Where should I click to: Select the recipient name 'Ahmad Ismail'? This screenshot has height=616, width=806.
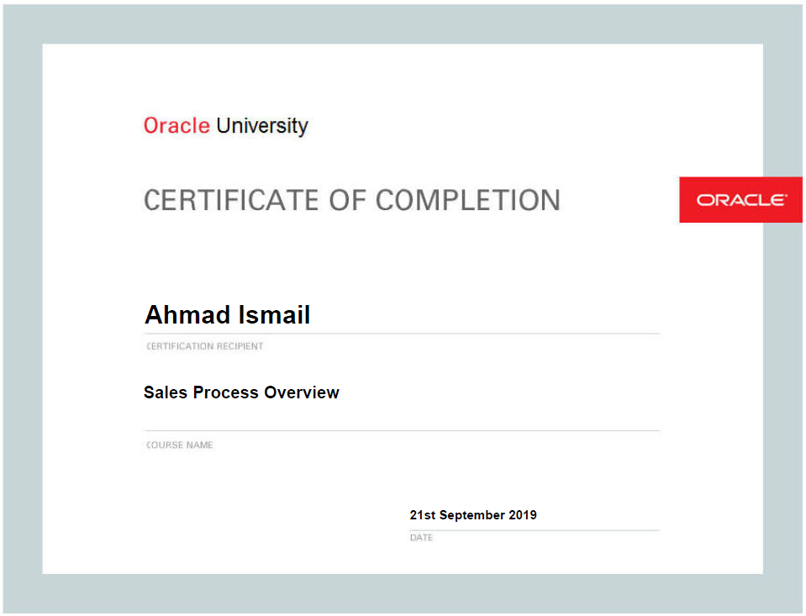tap(227, 314)
